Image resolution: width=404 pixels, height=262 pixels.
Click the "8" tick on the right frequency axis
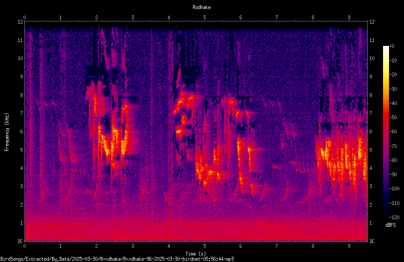pos(371,95)
